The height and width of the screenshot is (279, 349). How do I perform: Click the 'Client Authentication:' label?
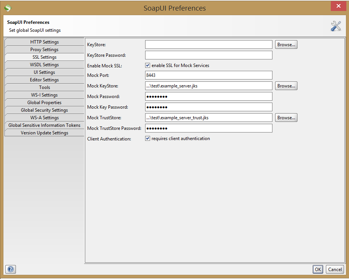[109, 139]
